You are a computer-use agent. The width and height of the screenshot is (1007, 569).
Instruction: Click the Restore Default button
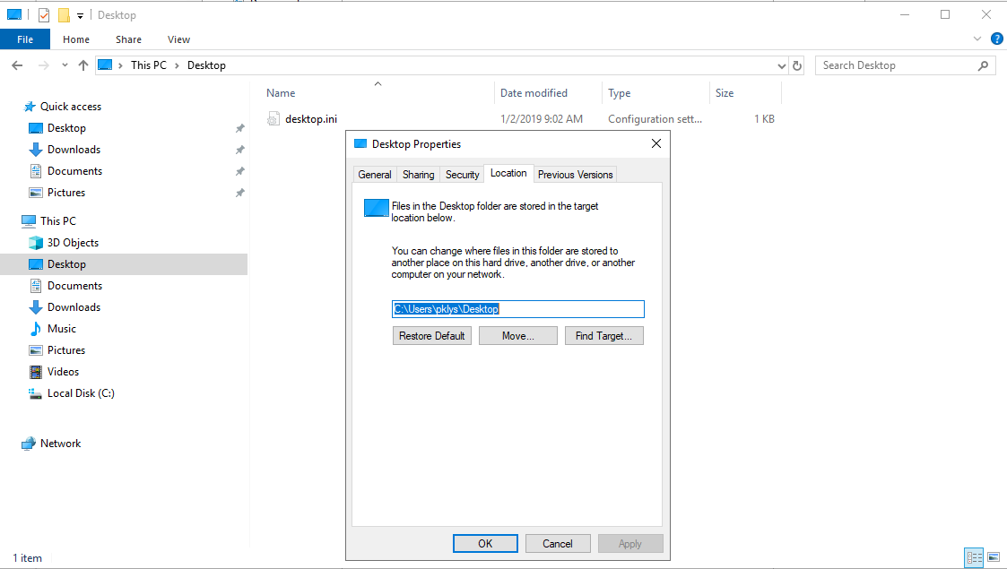(431, 335)
